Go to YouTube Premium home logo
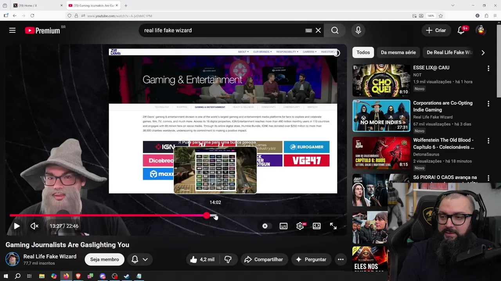Viewport: 501px width, 281px height. point(42,30)
